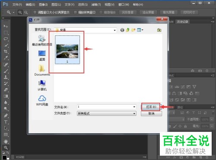The height and width of the screenshot is (160, 216).
Task: Toggle scrubby zoom checkbox
Action: click(x=101, y=12)
